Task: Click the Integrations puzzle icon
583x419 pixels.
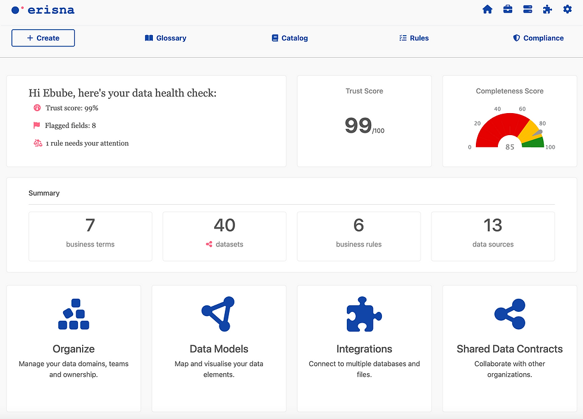Action: 364,314
